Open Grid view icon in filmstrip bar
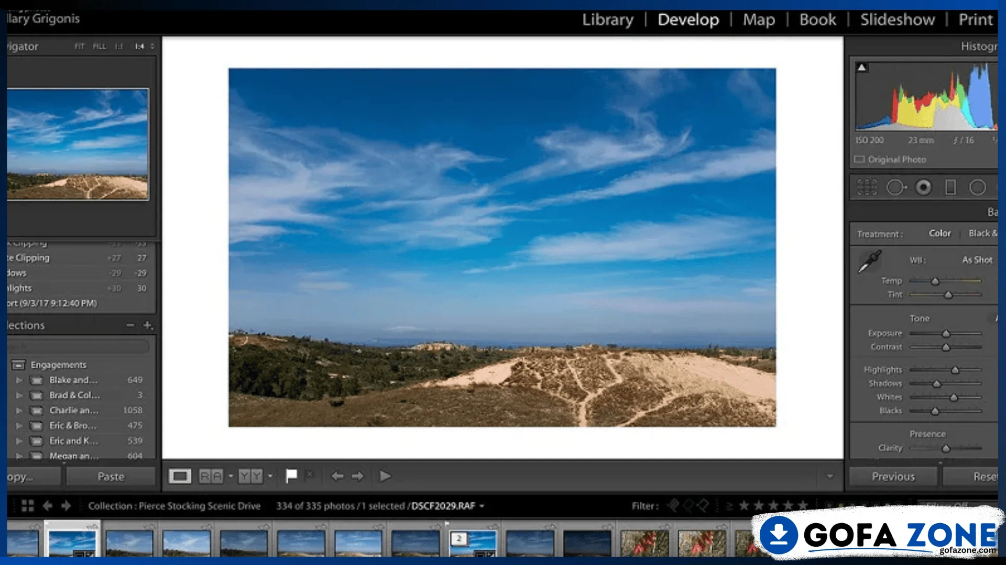Screen dimensions: 1006x565 pos(28,506)
